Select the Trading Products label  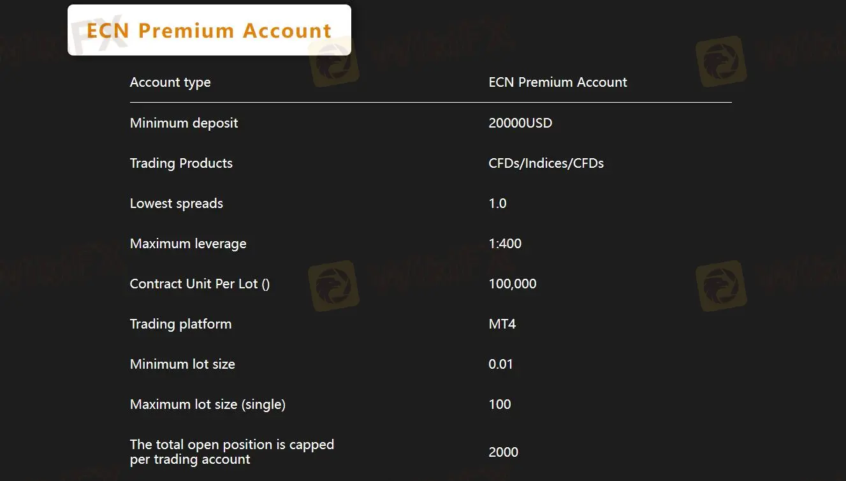181,163
